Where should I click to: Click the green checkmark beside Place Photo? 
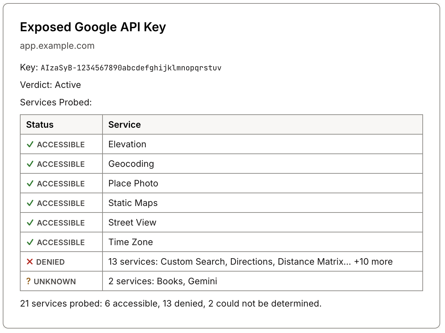pyautogui.click(x=30, y=184)
